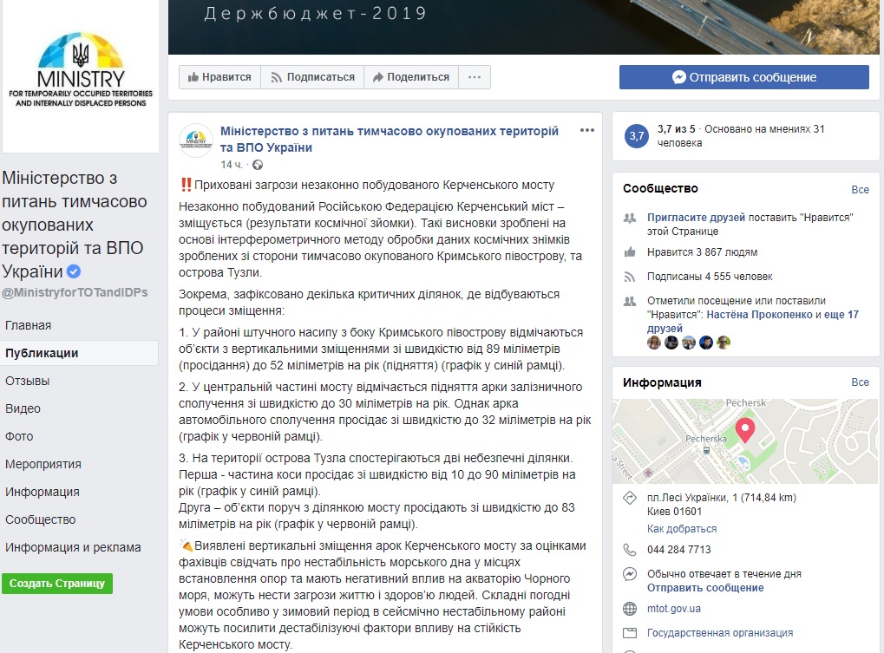Click the first friend avatar thumbnail

[654, 342]
